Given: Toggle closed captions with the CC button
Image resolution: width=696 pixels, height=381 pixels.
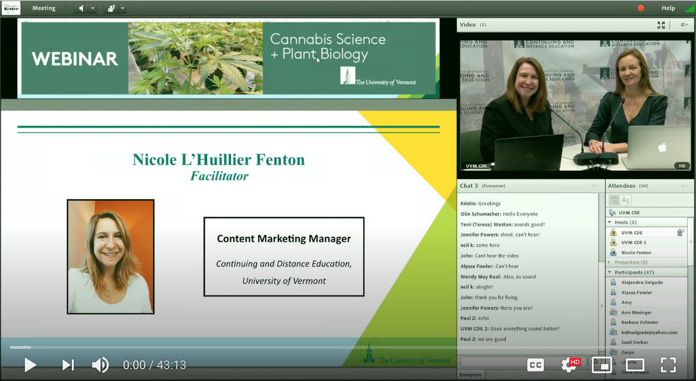Looking at the screenshot, I should tap(535, 364).
